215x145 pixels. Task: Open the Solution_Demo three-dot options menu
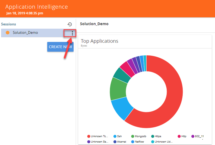(x=72, y=33)
